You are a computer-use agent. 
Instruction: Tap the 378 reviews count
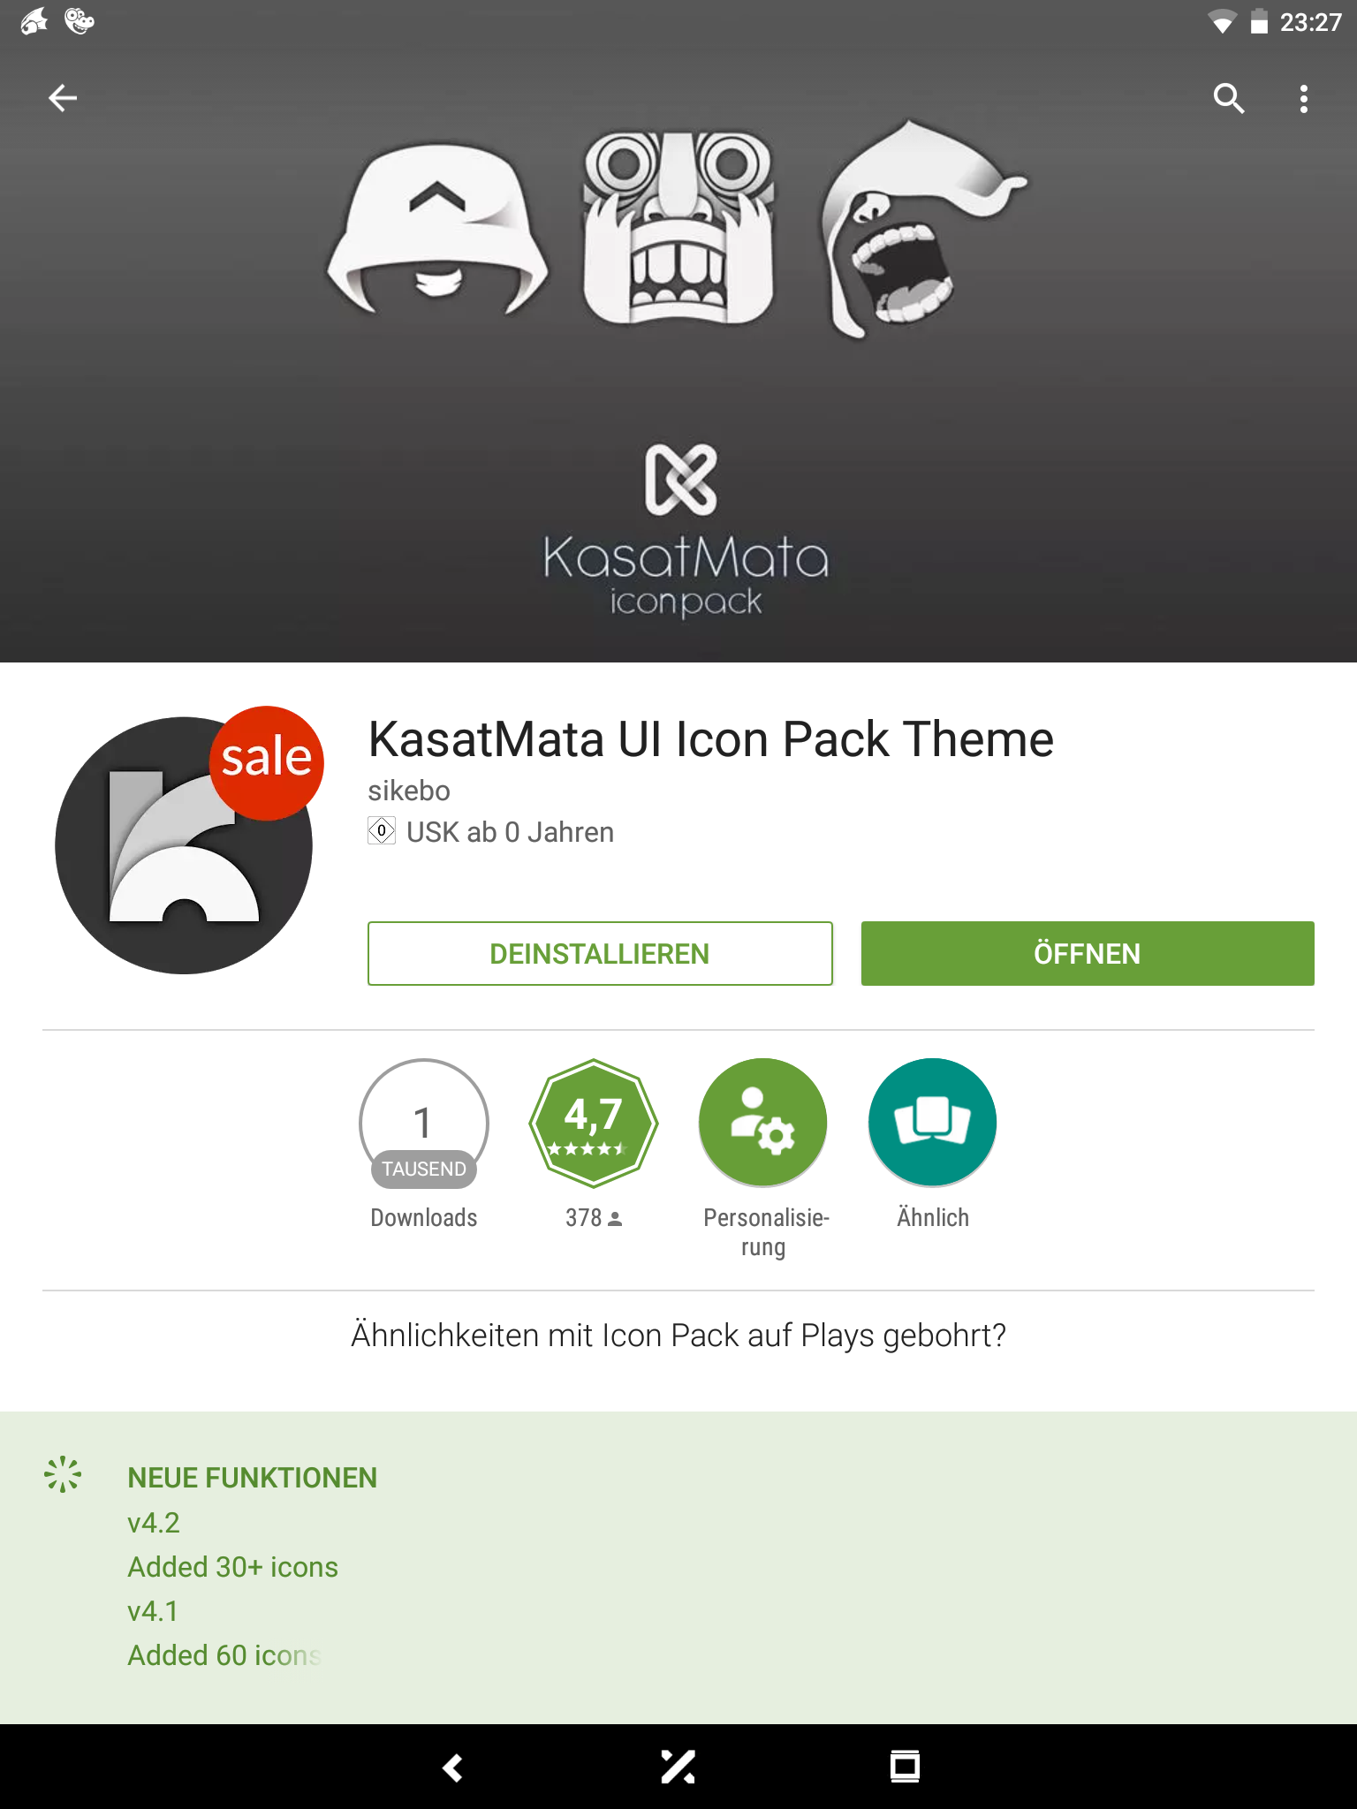(x=594, y=1219)
